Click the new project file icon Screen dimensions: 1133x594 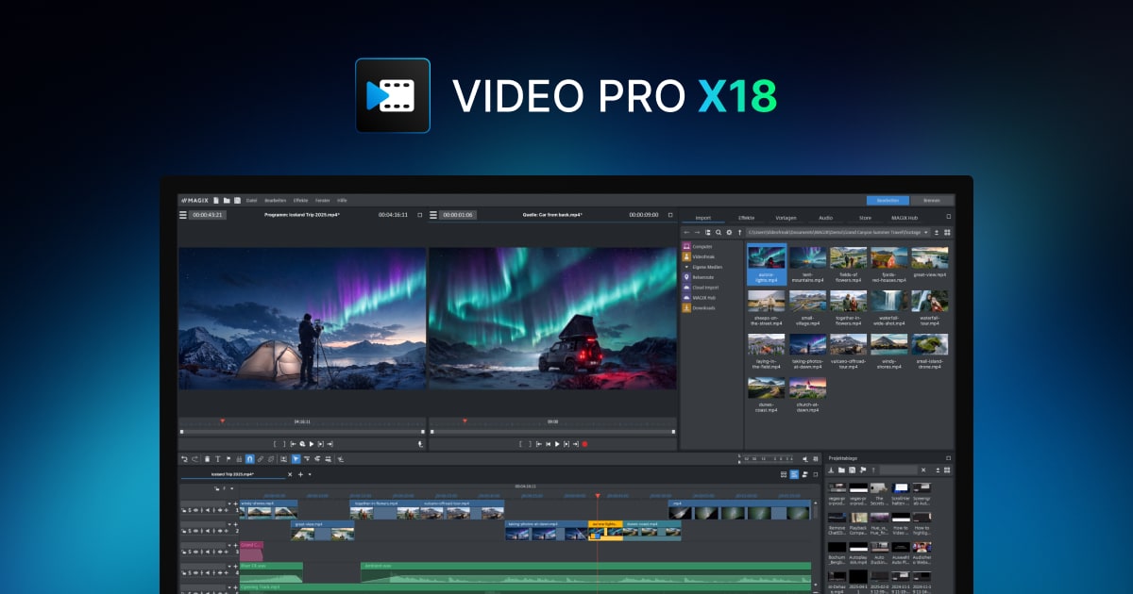(216, 200)
